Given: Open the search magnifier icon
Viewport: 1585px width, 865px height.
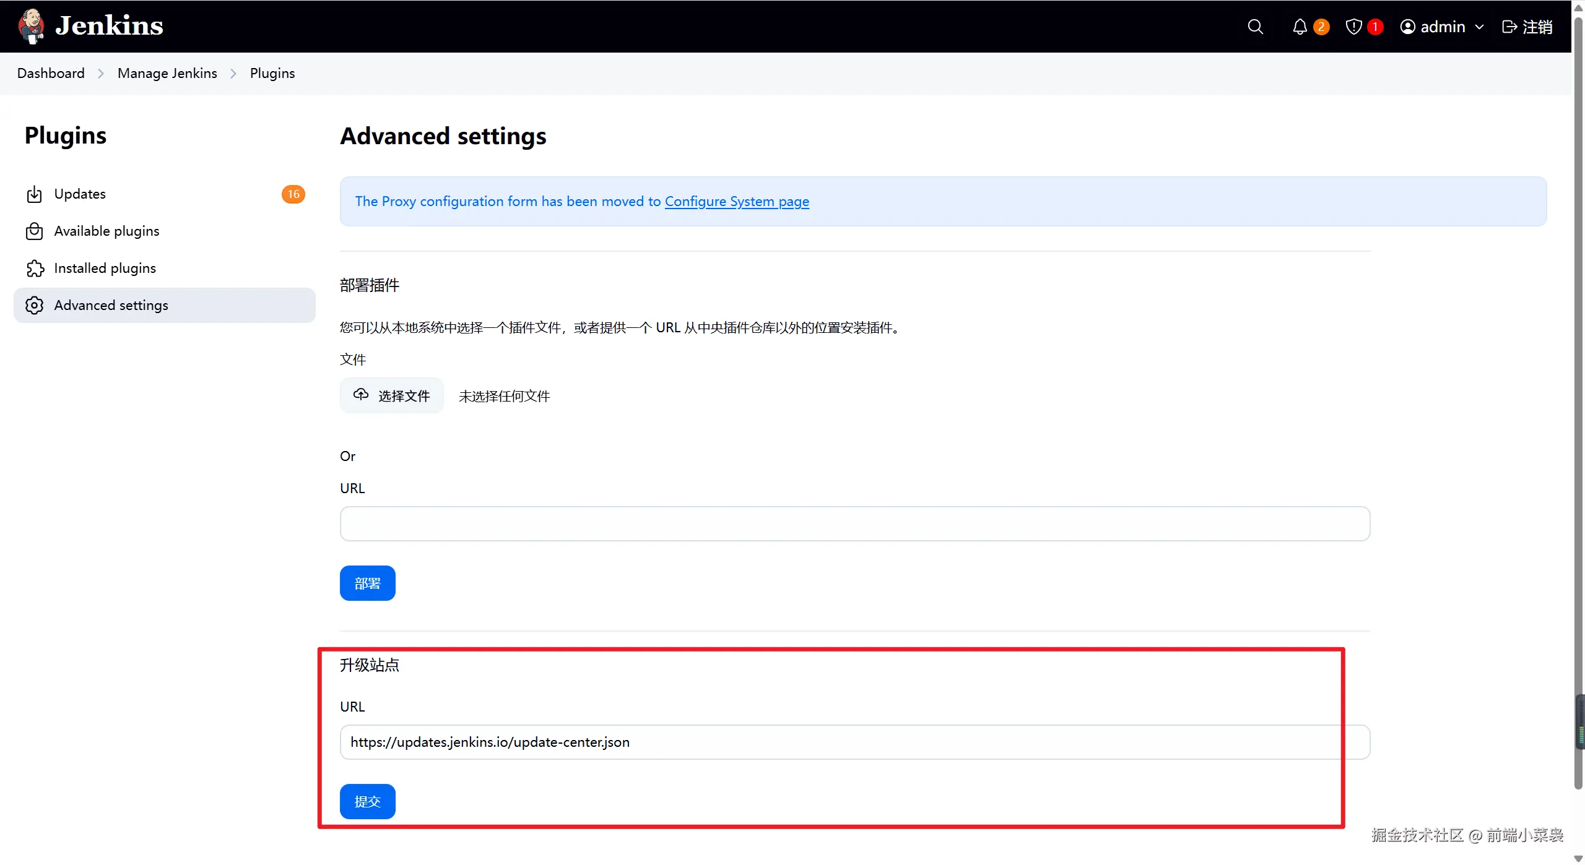Looking at the screenshot, I should (1255, 27).
